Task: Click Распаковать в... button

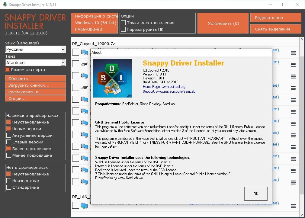Action: tap(35, 92)
